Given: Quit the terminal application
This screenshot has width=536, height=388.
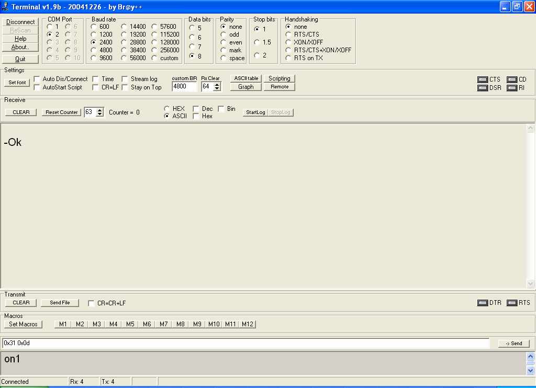Looking at the screenshot, I should click(20, 59).
